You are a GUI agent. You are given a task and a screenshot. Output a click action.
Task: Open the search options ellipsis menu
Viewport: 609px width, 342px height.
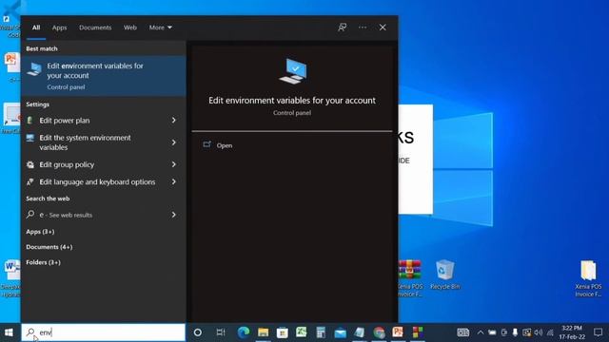tap(363, 28)
